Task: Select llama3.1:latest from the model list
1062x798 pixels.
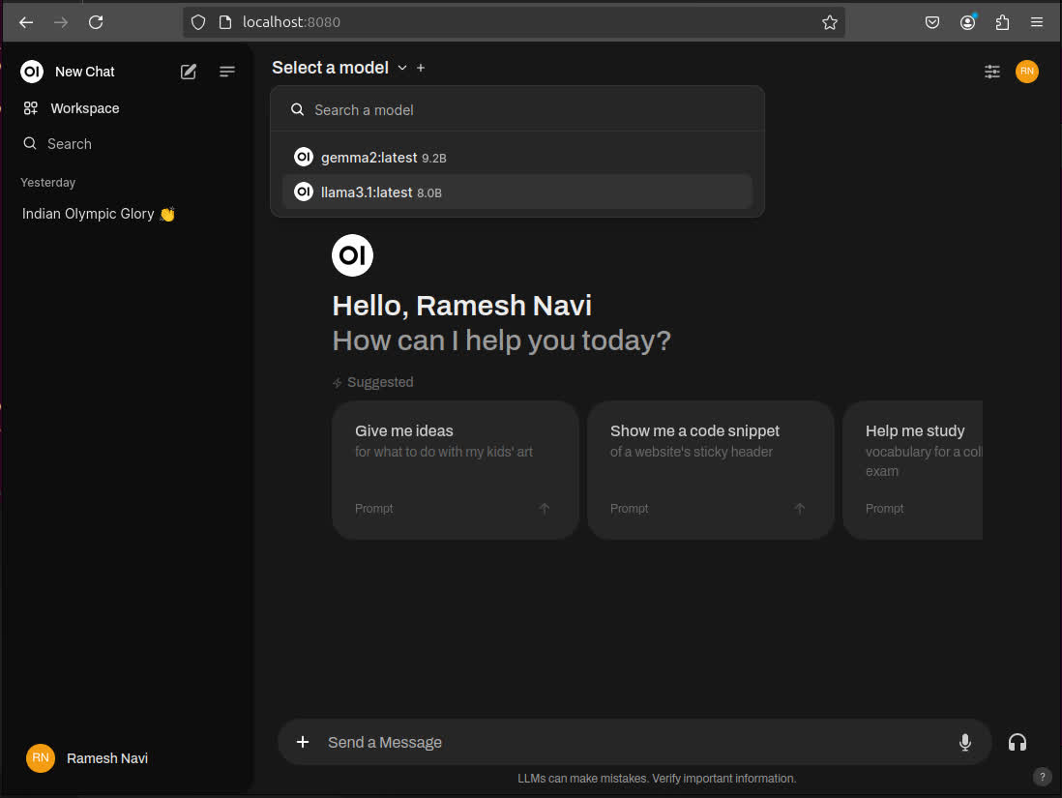Action: tap(366, 192)
